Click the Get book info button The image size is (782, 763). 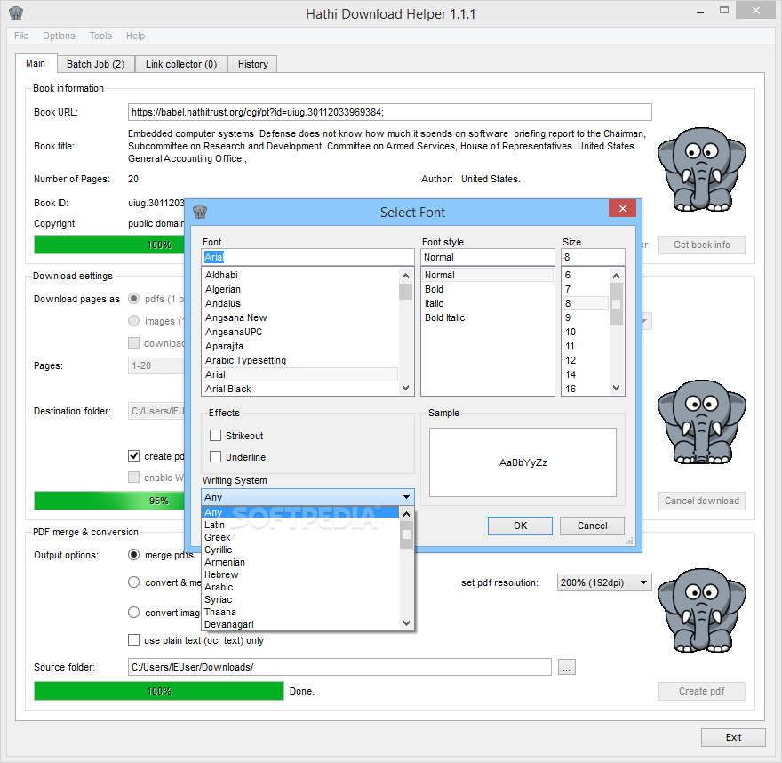point(702,245)
